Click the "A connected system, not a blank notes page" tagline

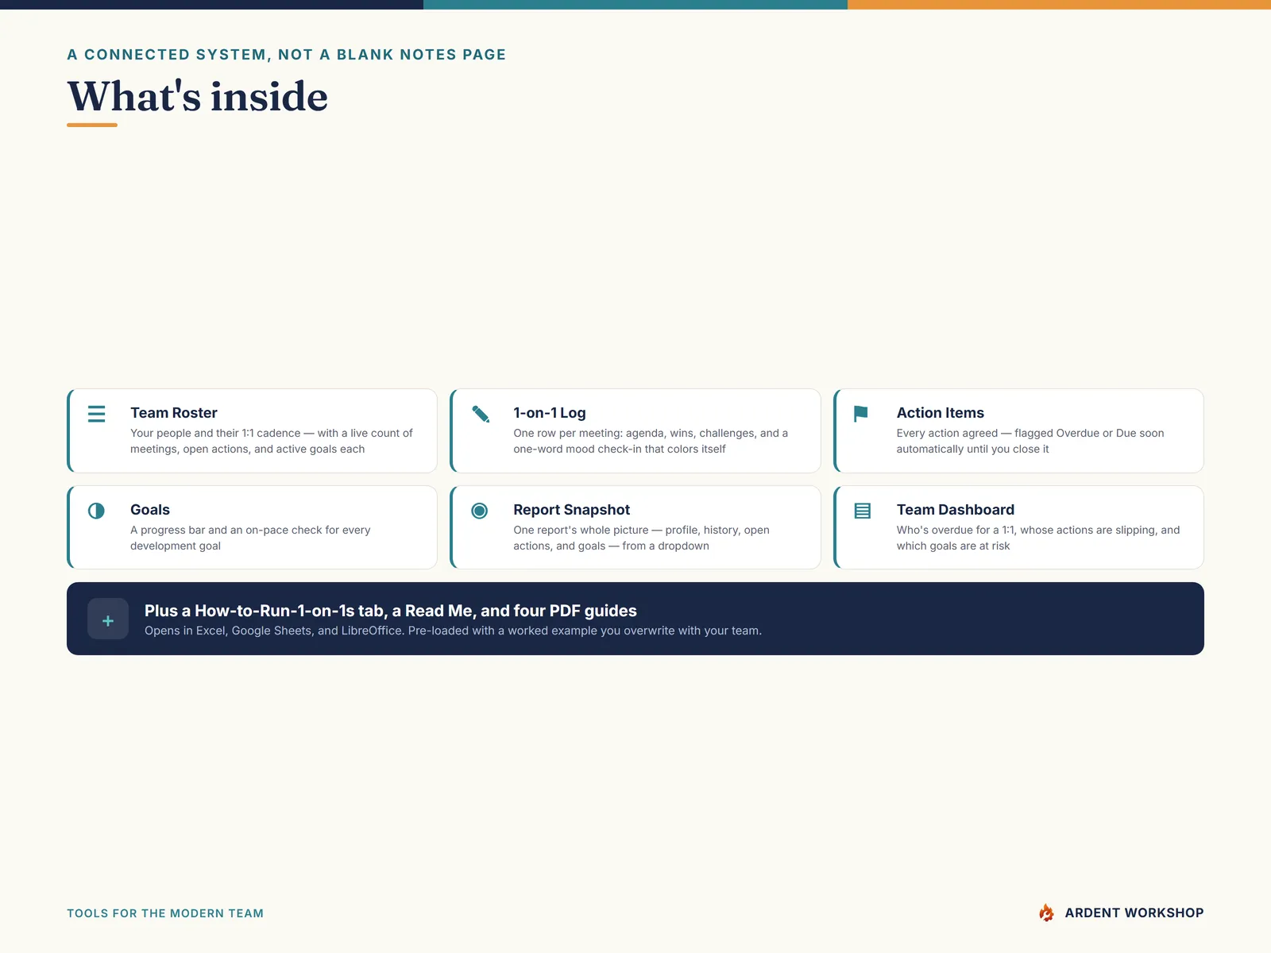tap(287, 55)
